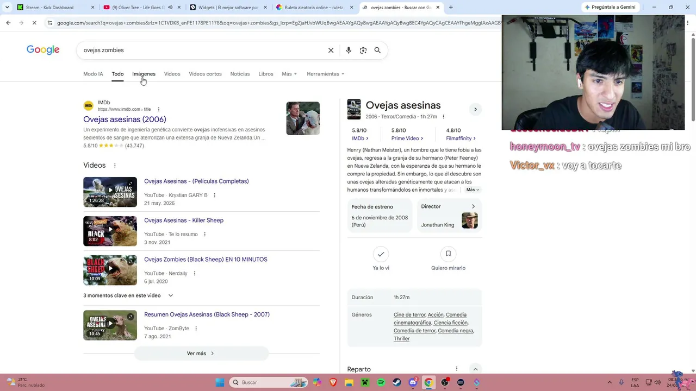The image size is (696, 391).
Task: Open the weather widget on the taskbar
Action: coord(24,382)
